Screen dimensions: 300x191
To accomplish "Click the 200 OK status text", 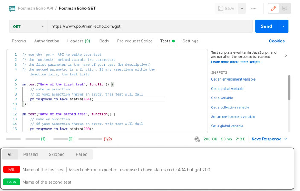I will (x=210, y=139).
